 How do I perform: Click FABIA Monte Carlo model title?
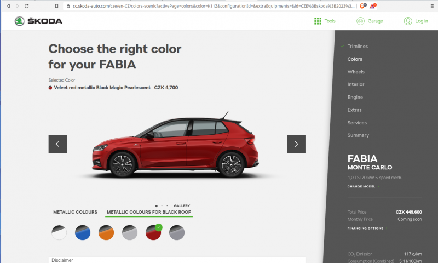click(x=370, y=162)
